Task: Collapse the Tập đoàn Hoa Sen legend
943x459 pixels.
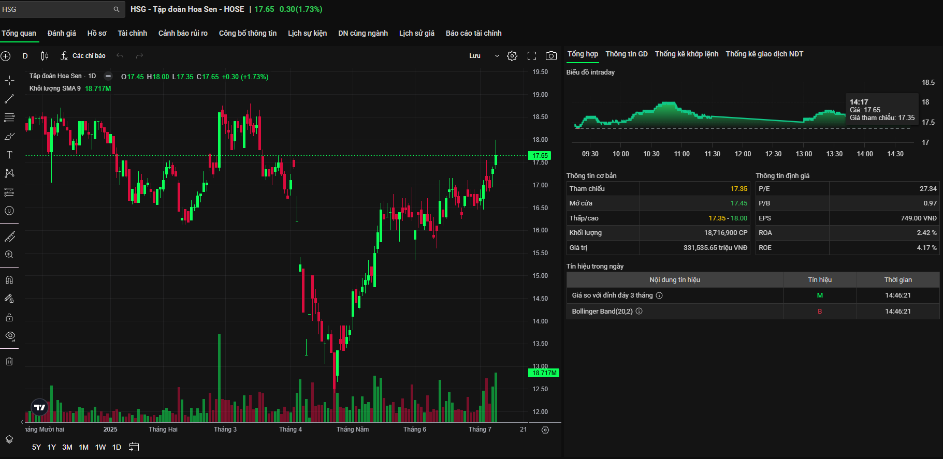Action: [108, 76]
